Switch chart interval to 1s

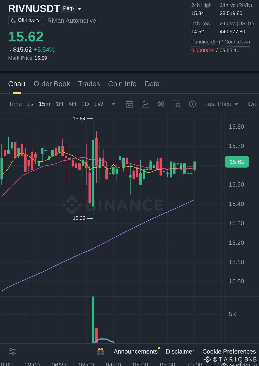30,104
